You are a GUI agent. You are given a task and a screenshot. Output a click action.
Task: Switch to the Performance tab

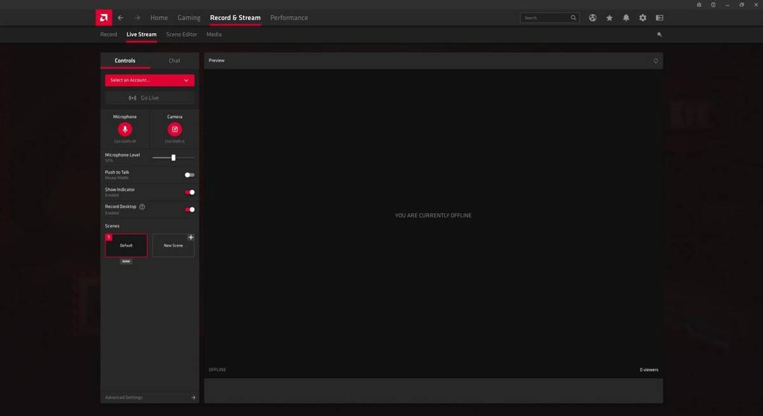click(289, 18)
